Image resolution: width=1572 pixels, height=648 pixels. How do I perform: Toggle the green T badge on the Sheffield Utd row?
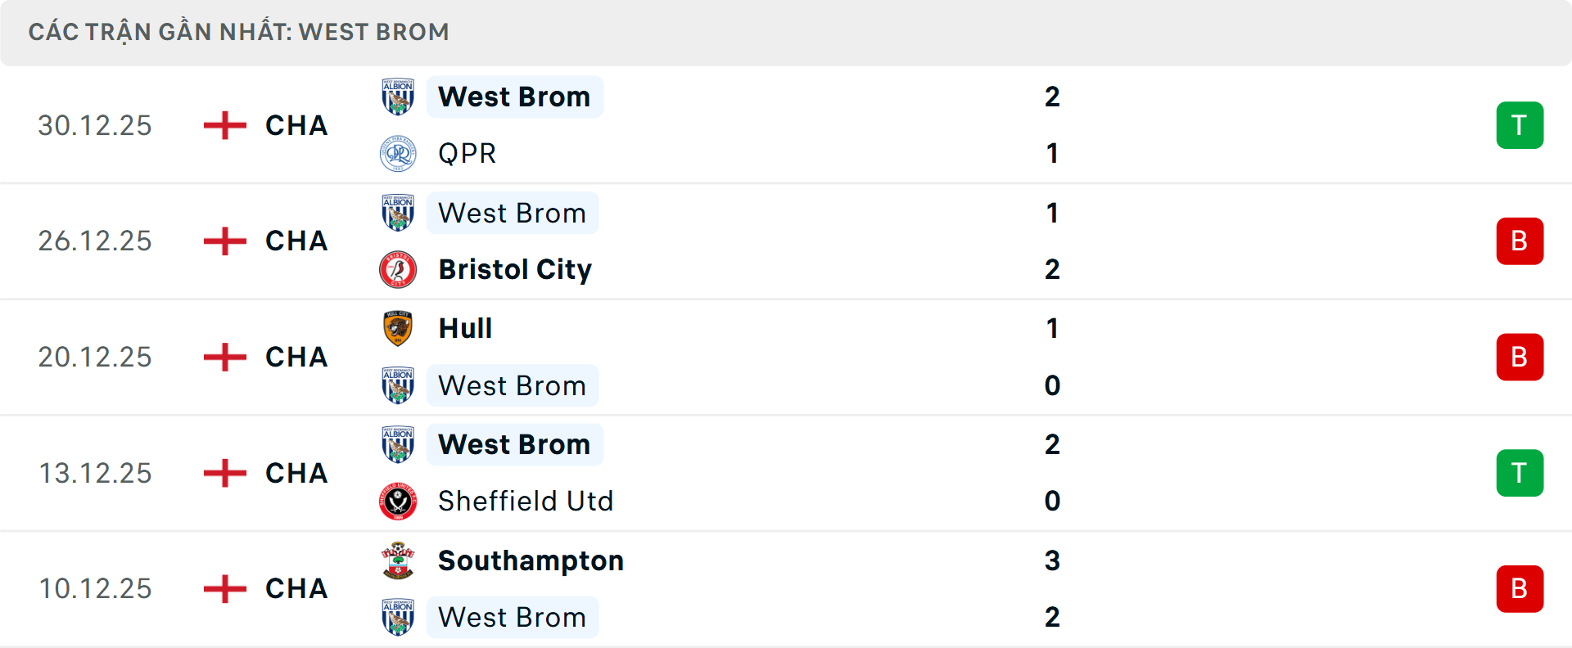(x=1520, y=472)
